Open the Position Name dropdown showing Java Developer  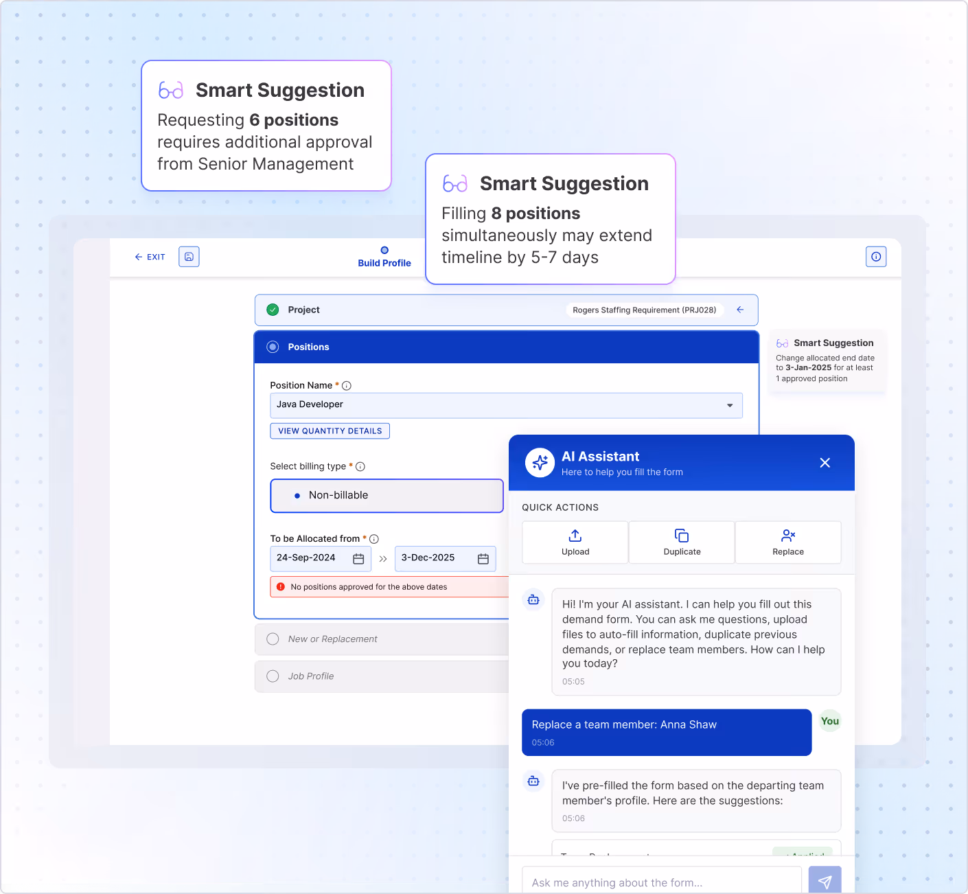click(729, 405)
